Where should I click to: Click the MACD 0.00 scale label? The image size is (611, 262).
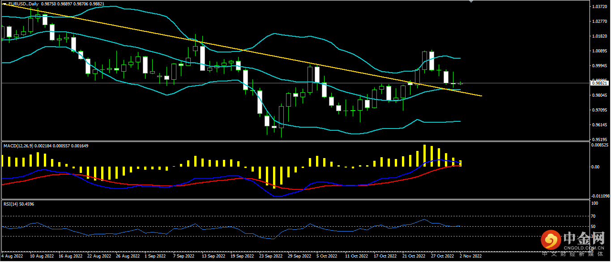tap(595, 167)
